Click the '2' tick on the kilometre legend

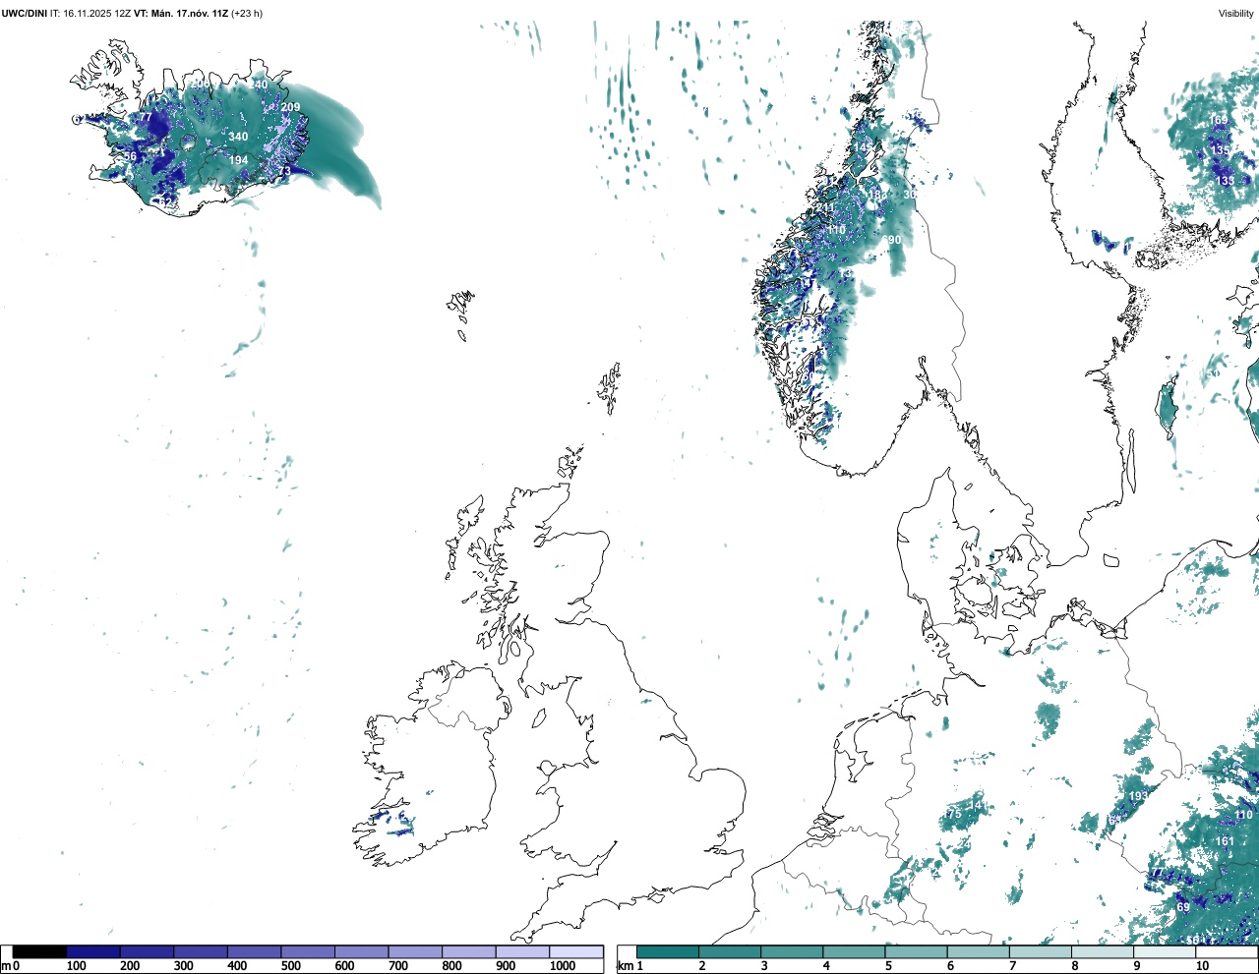click(x=702, y=966)
